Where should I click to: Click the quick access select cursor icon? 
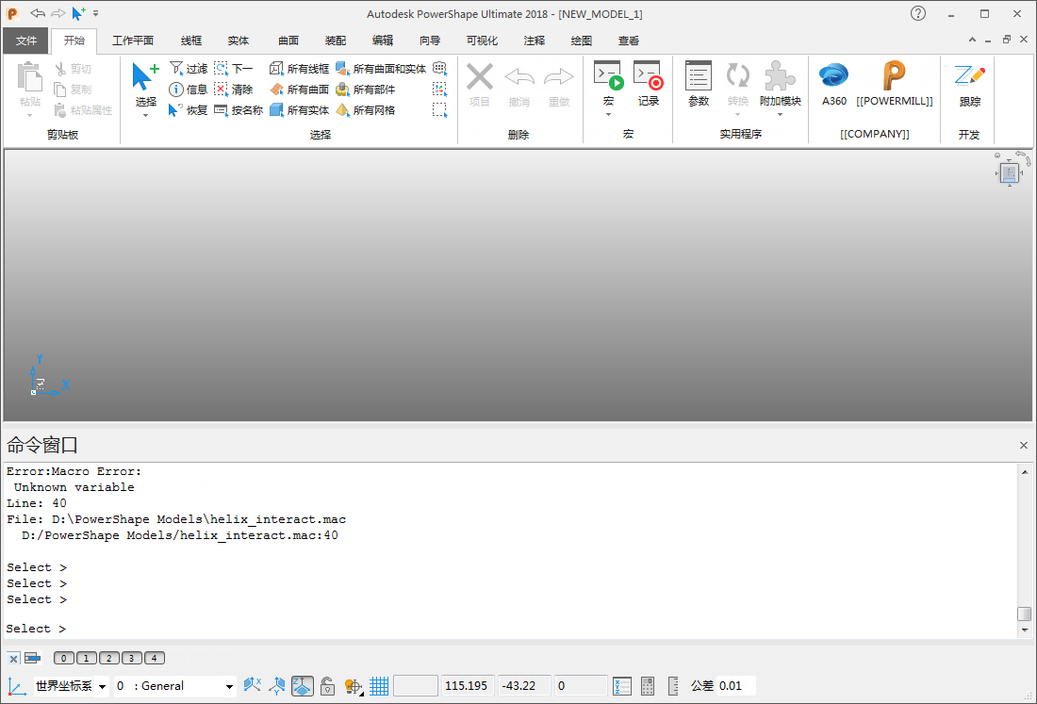click(78, 13)
